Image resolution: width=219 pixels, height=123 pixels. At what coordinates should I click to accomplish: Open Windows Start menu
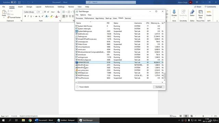point(3,120)
